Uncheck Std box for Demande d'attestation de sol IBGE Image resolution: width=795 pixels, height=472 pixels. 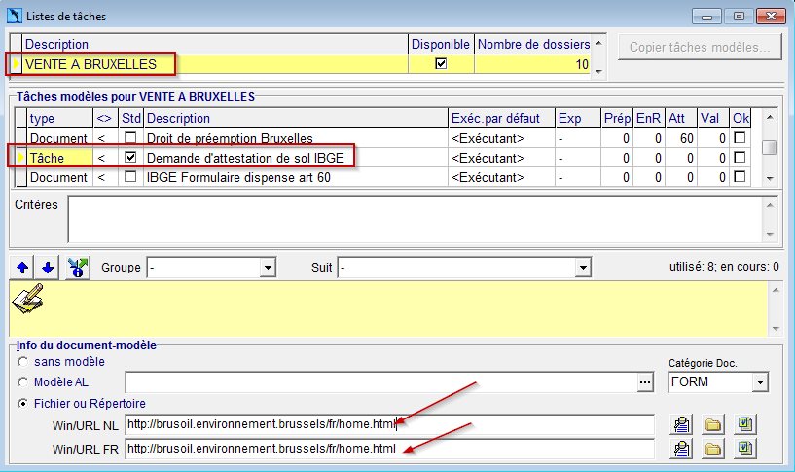pos(130,157)
